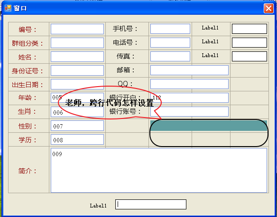Select the 手机号 input field

[170, 29]
